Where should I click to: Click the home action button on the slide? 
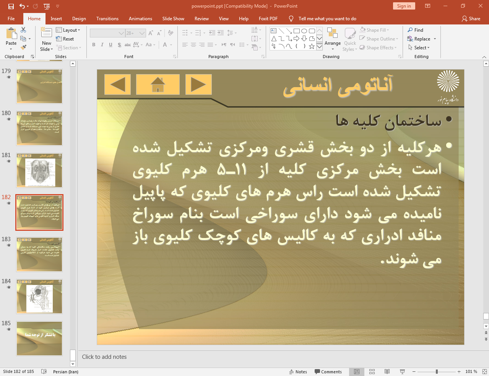158,84
